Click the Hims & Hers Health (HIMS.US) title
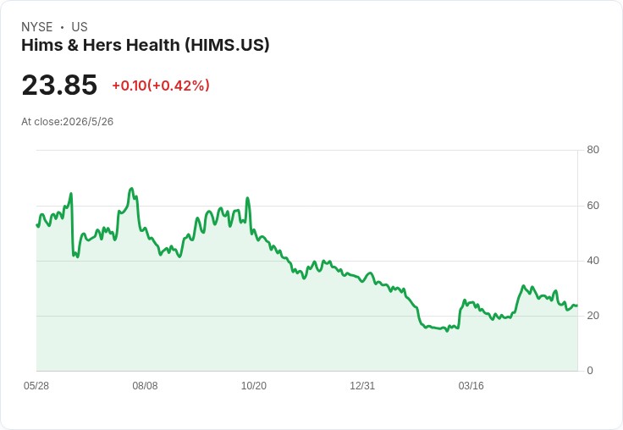This screenshot has height=430, width=623. click(146, 45)
